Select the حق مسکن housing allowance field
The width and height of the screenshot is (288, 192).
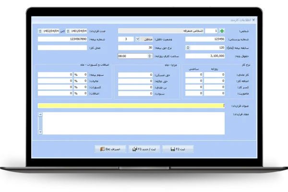click(135, 75)
